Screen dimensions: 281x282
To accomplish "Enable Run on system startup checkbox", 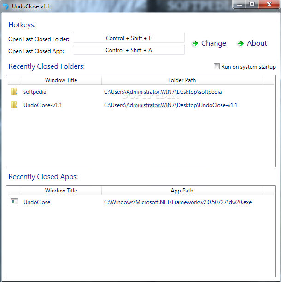I will (x=217, y=66).
